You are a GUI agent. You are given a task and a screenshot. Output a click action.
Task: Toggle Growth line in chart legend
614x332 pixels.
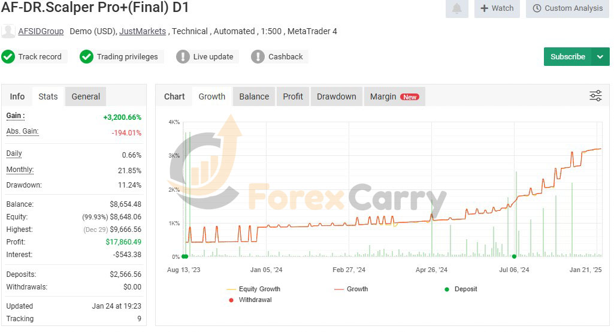357,289
